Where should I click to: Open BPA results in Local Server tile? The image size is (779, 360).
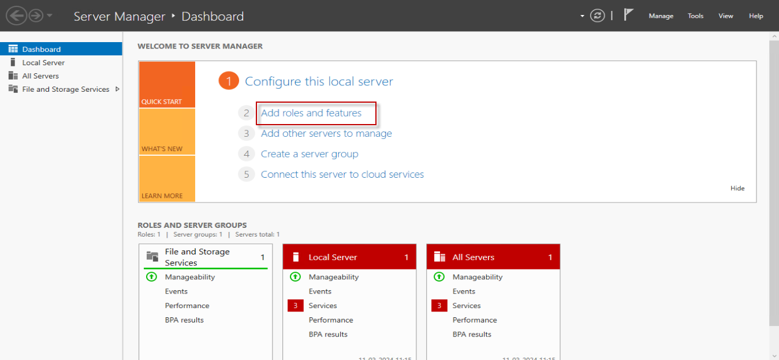pyautogui.click(x=328, y=335)
